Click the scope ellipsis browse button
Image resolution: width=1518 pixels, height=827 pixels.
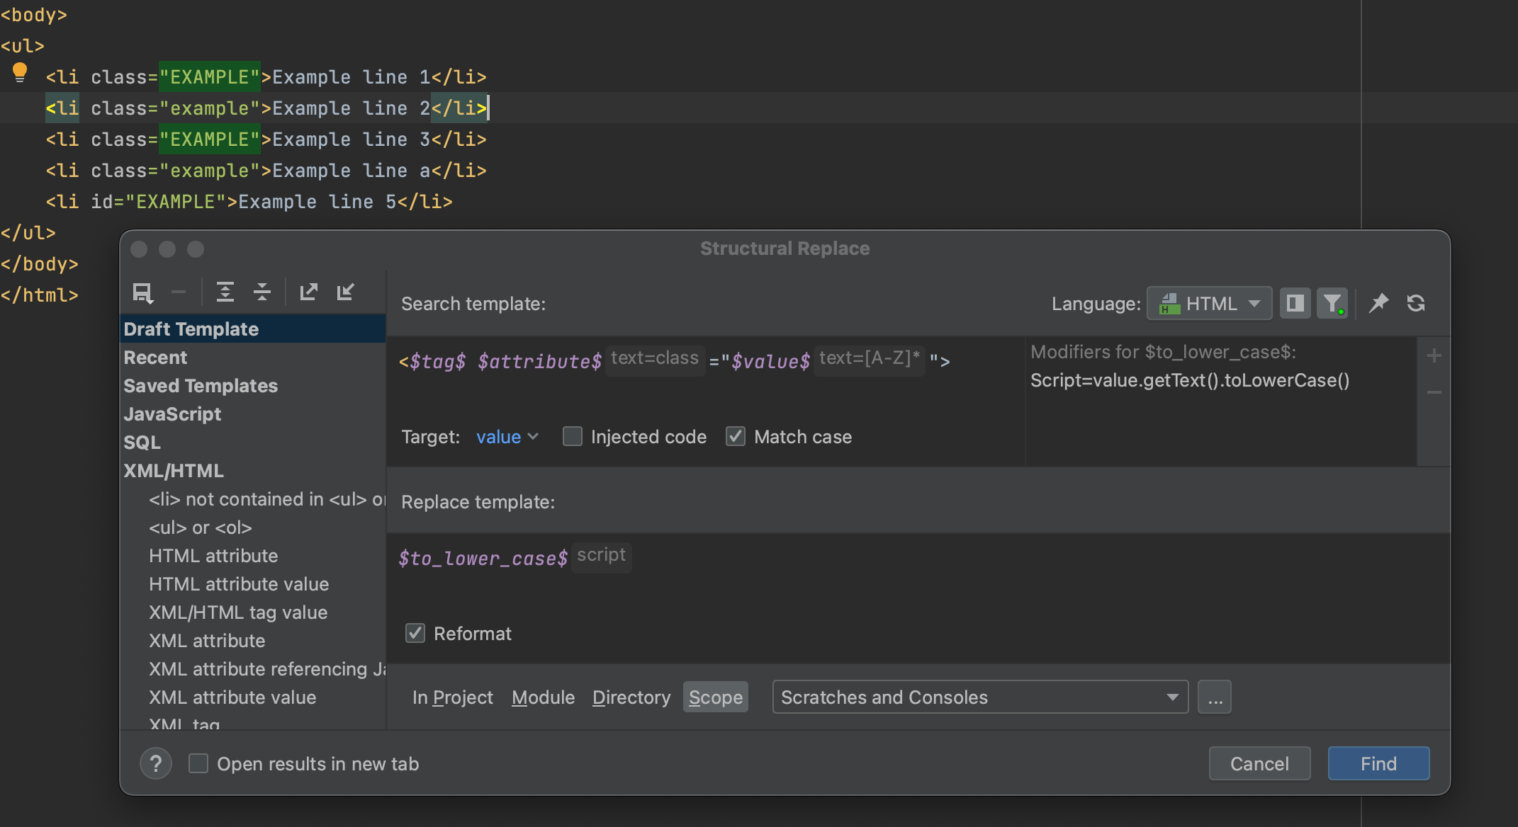point(1215,697)
